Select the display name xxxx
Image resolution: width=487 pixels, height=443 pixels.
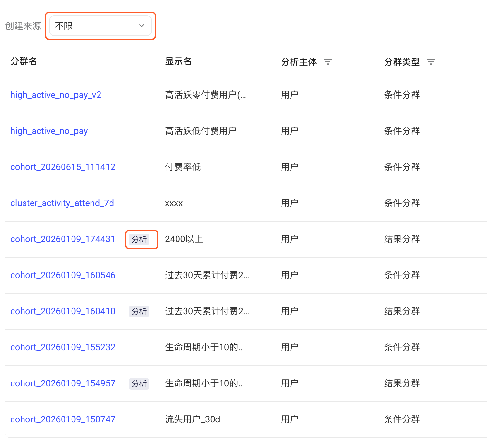(x=174, y=203)
